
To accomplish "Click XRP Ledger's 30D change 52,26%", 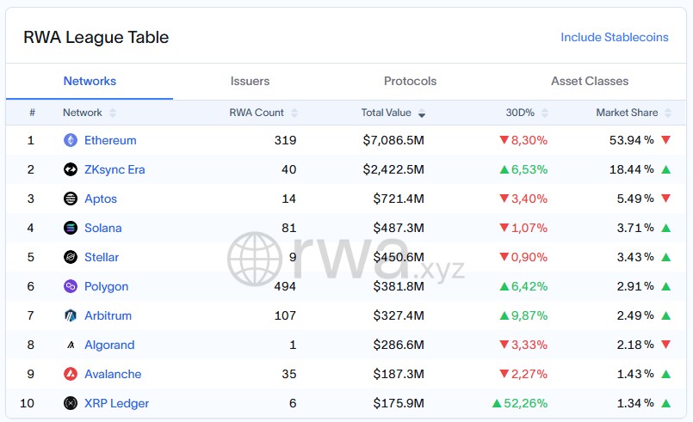I will click(x=520, y=403).
